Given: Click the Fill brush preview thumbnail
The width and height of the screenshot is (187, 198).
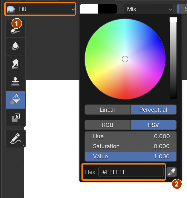Looking at the screenshot, I should [11, 9].
